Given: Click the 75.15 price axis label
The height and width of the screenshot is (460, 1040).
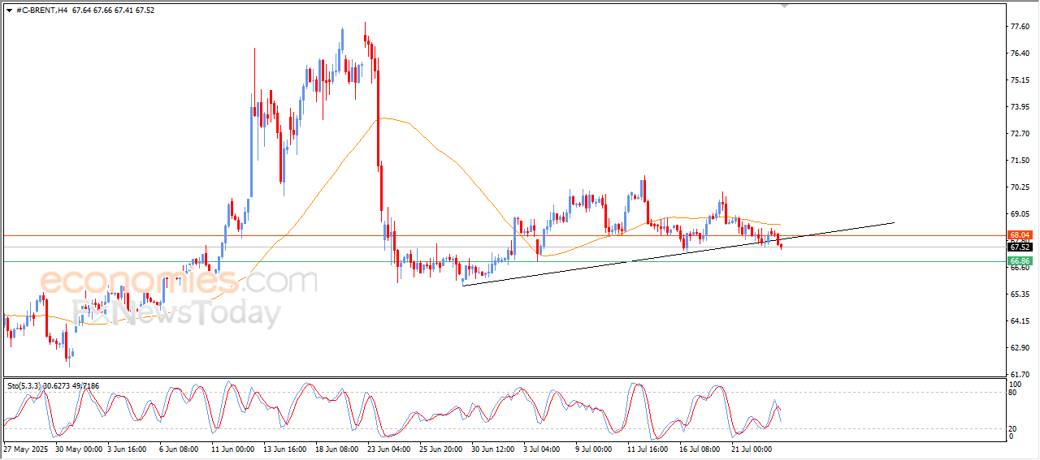Looking at the screenshot, I should click(x=1020, y=80).
